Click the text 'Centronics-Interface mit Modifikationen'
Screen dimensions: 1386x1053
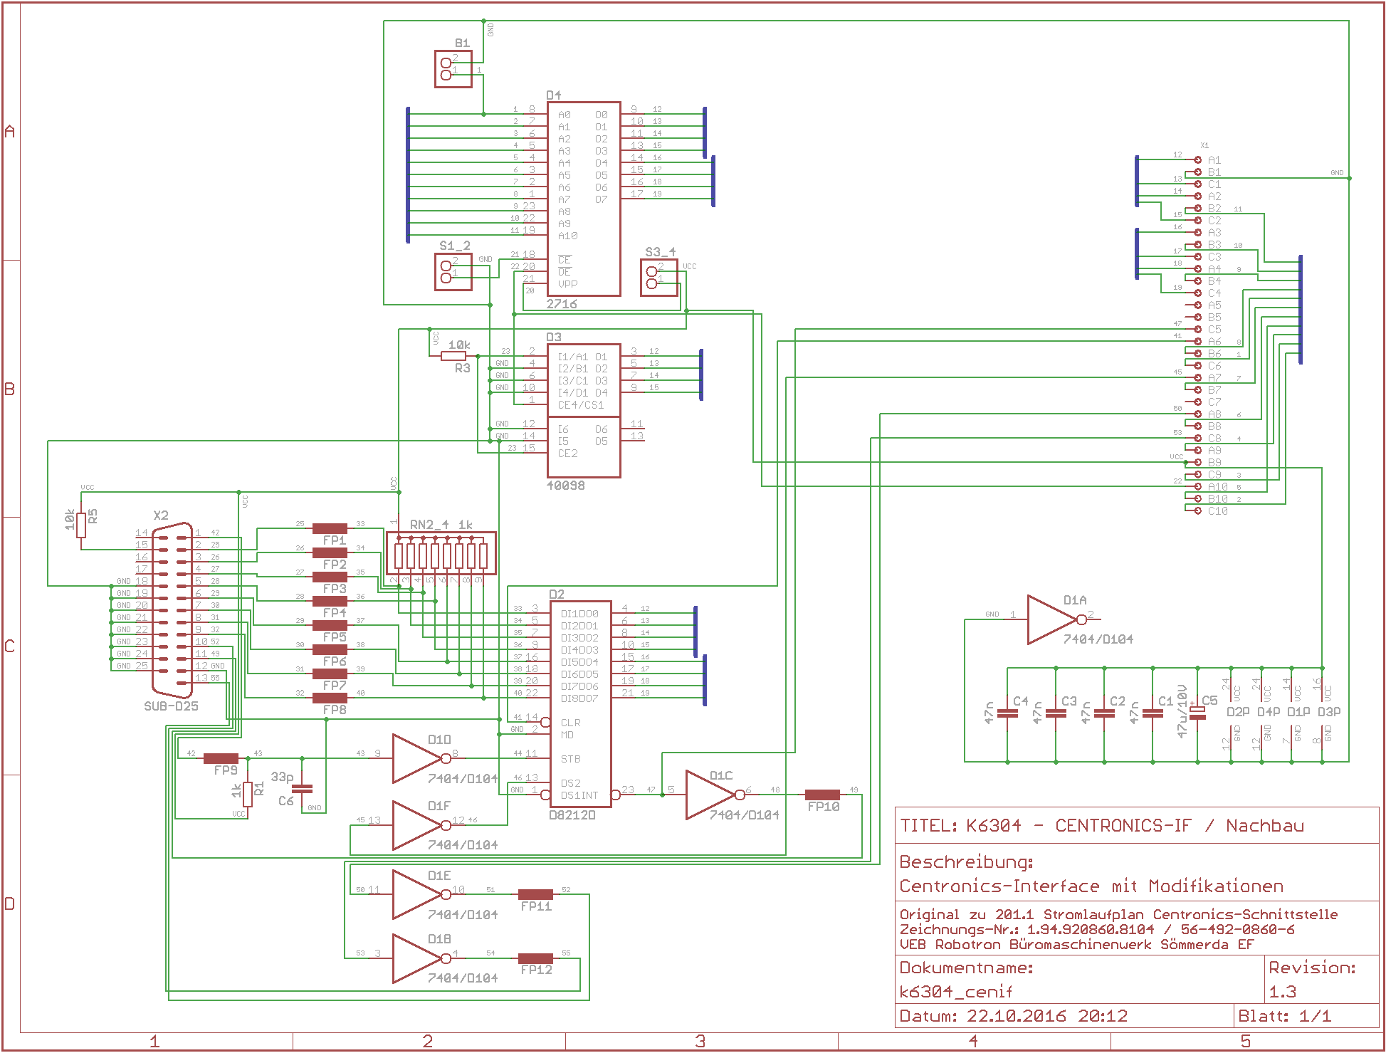[1091, 886]
